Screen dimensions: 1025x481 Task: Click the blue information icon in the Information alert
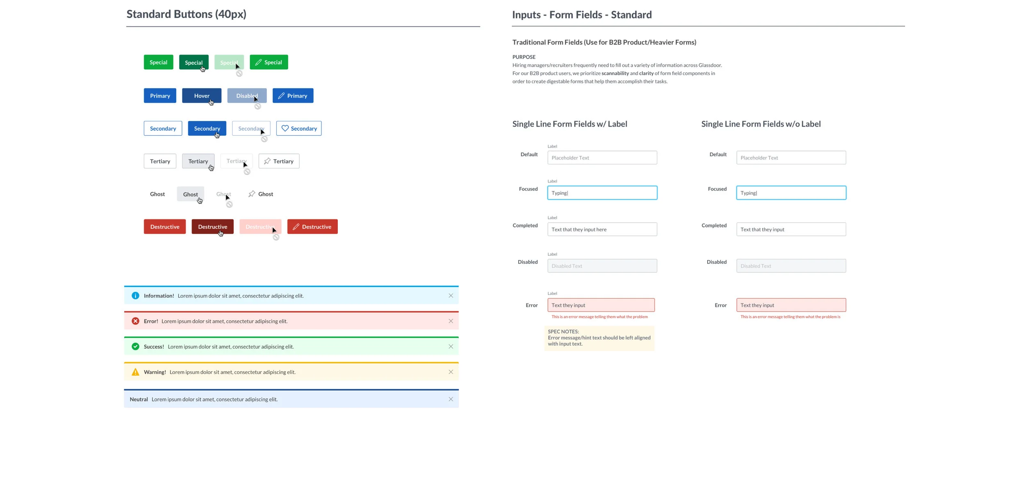coord(135,296)
